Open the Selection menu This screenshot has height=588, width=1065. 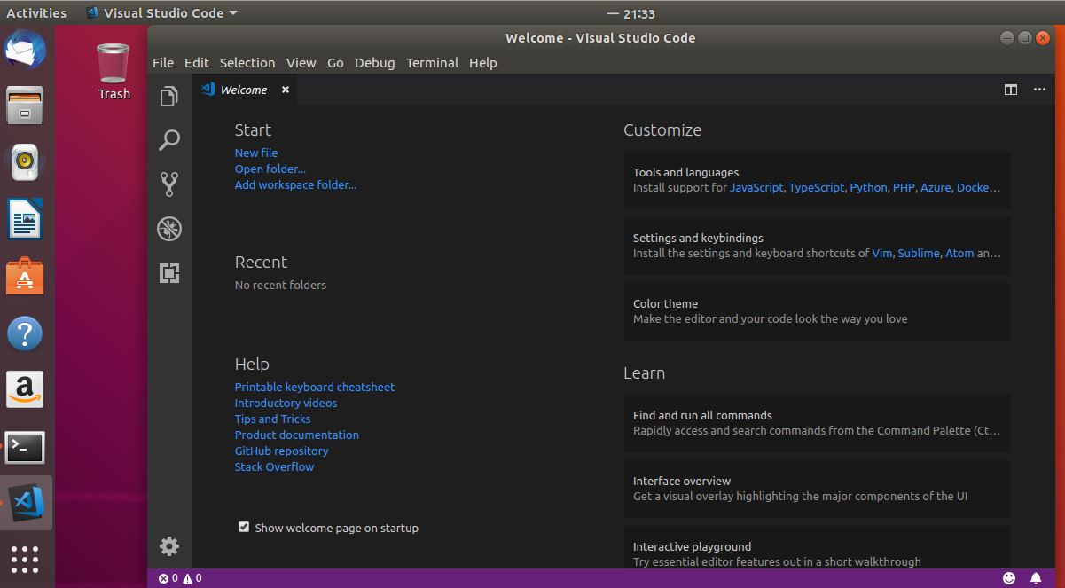[x=247, y=63]
